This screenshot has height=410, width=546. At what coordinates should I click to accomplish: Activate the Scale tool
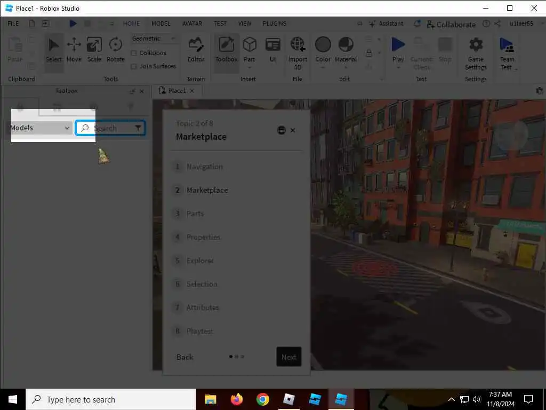(x=94, y=51)
